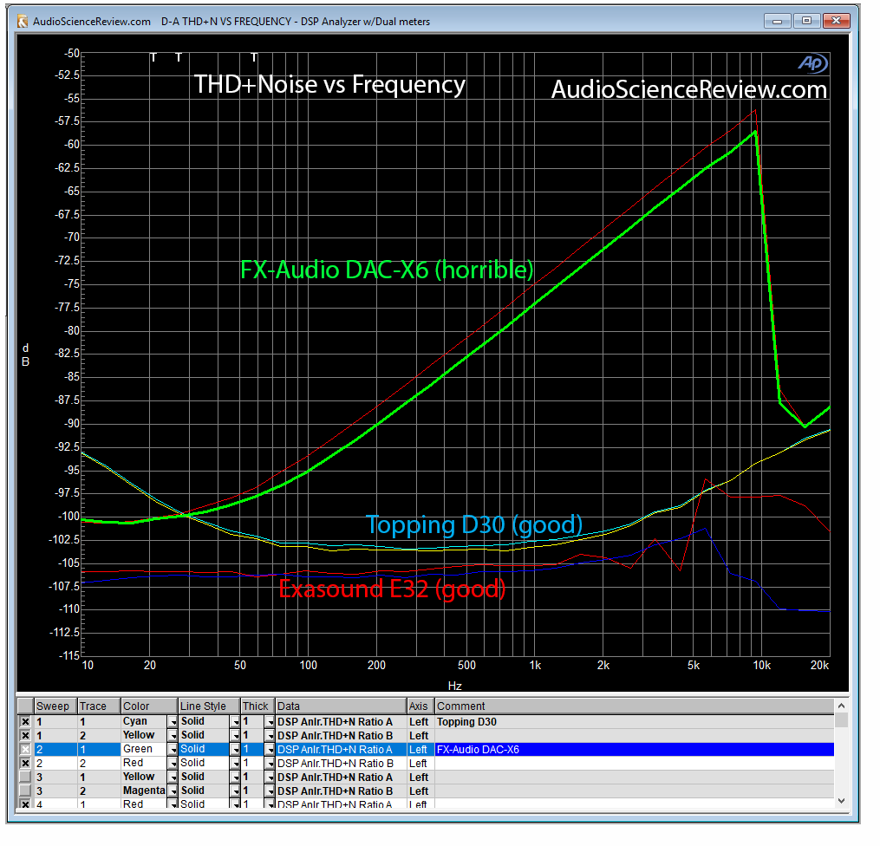Open the Color dropdown for the Magenta row
Image resolution: width=880 pixels, height=846 pixels.
(173, 791)
